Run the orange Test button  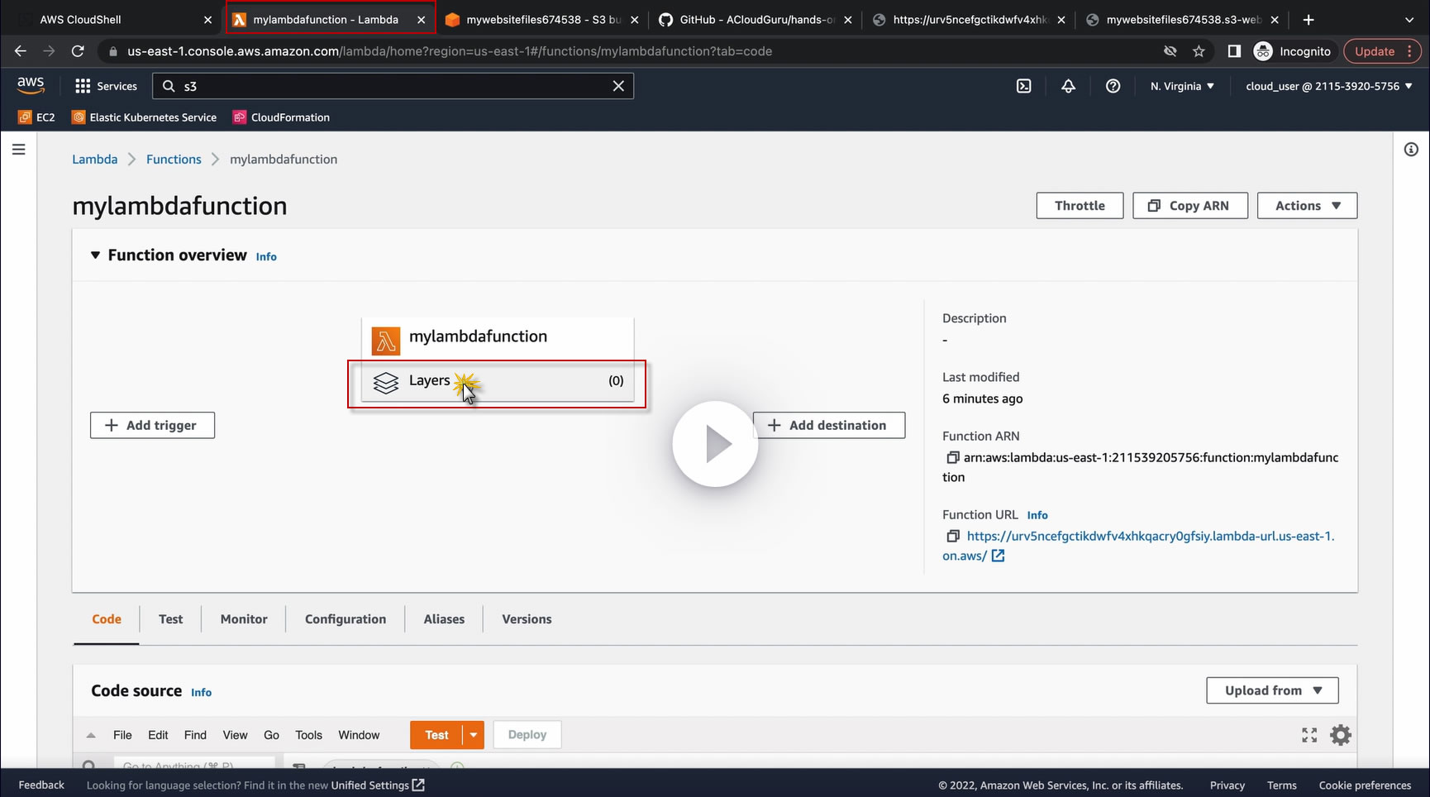tap(436, 735)
